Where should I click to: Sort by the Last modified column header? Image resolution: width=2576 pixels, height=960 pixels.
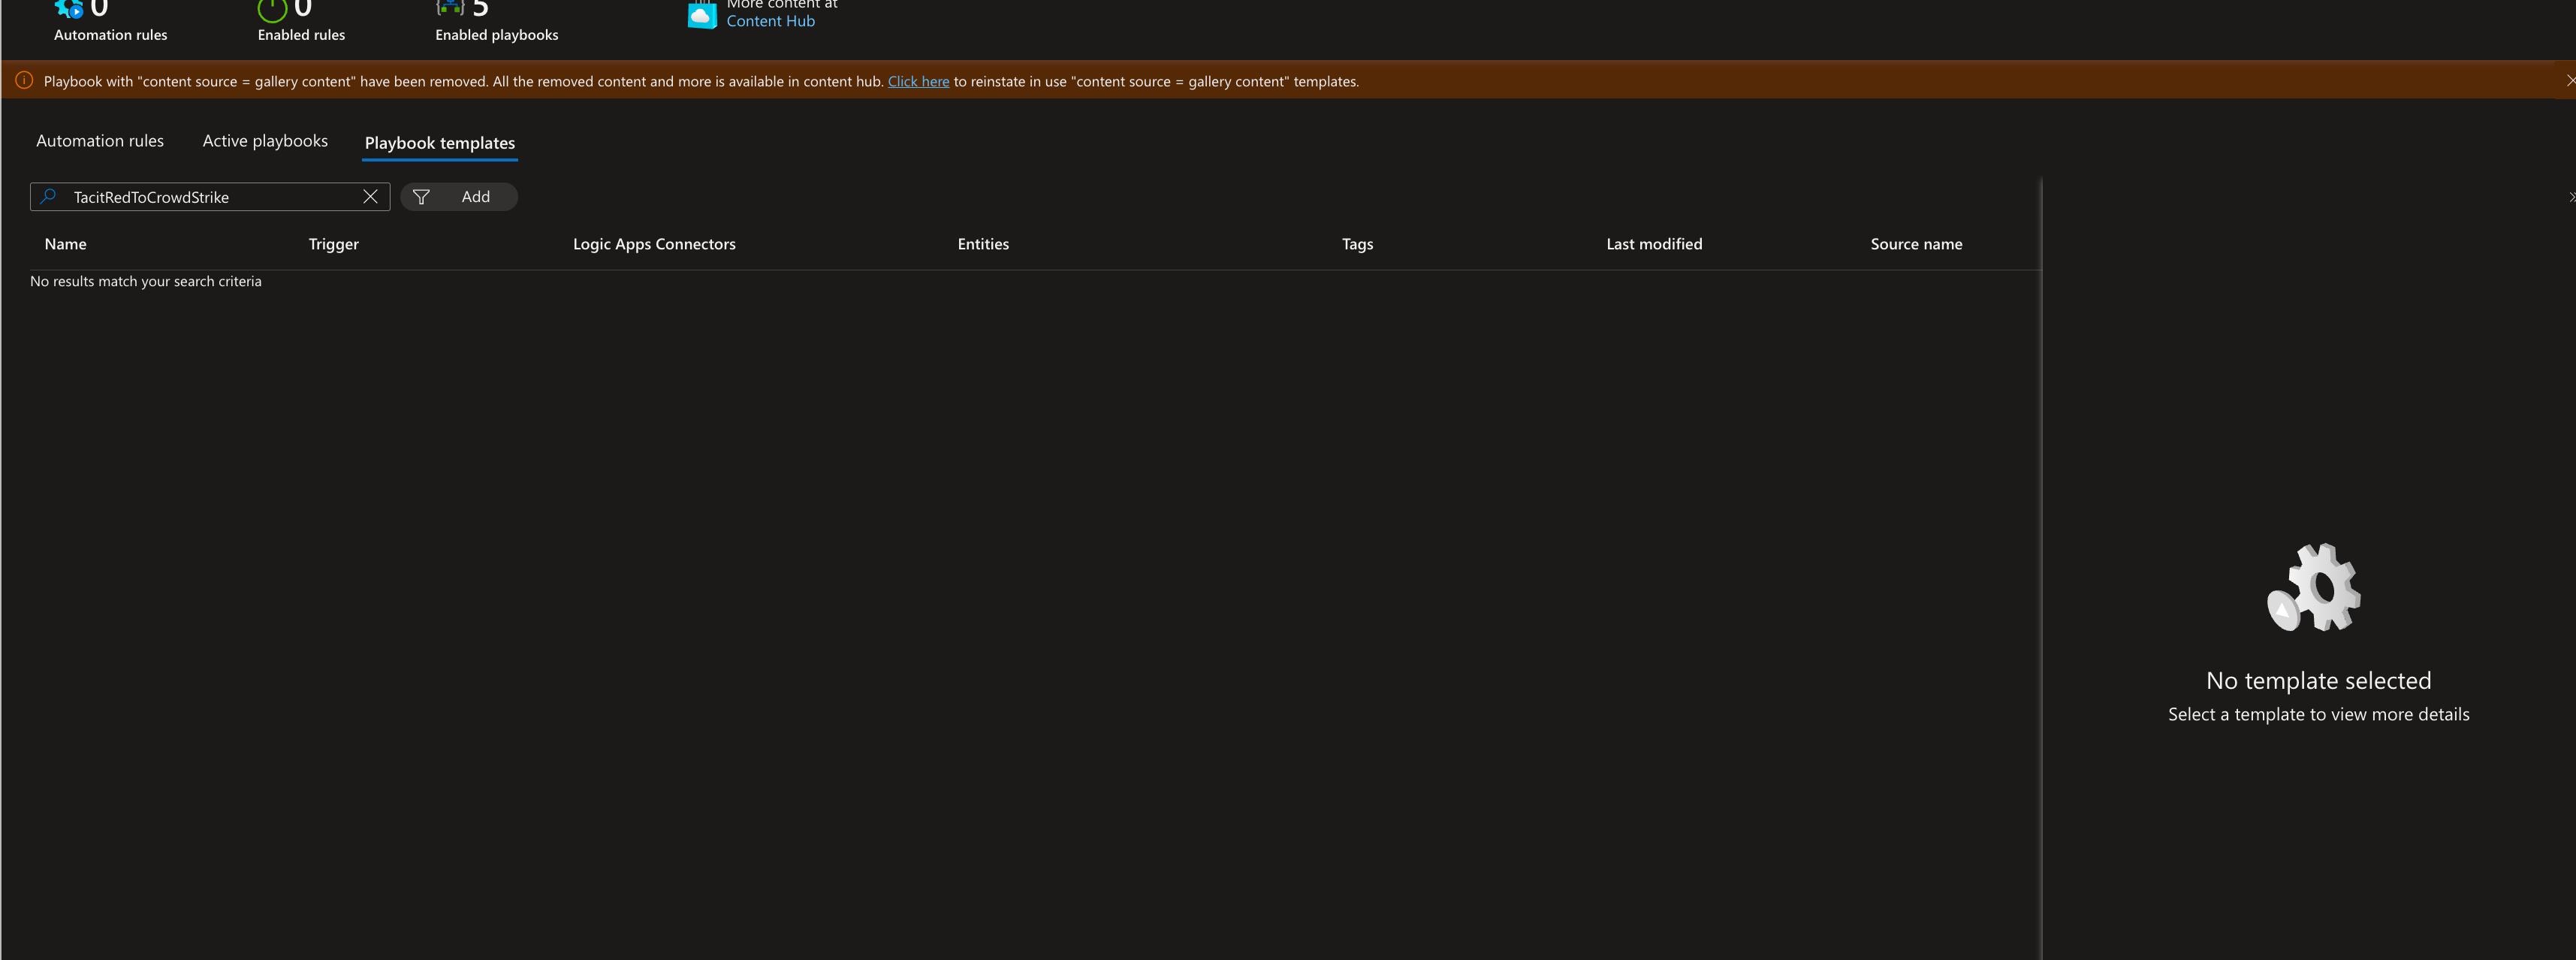tap(1654, 243)
